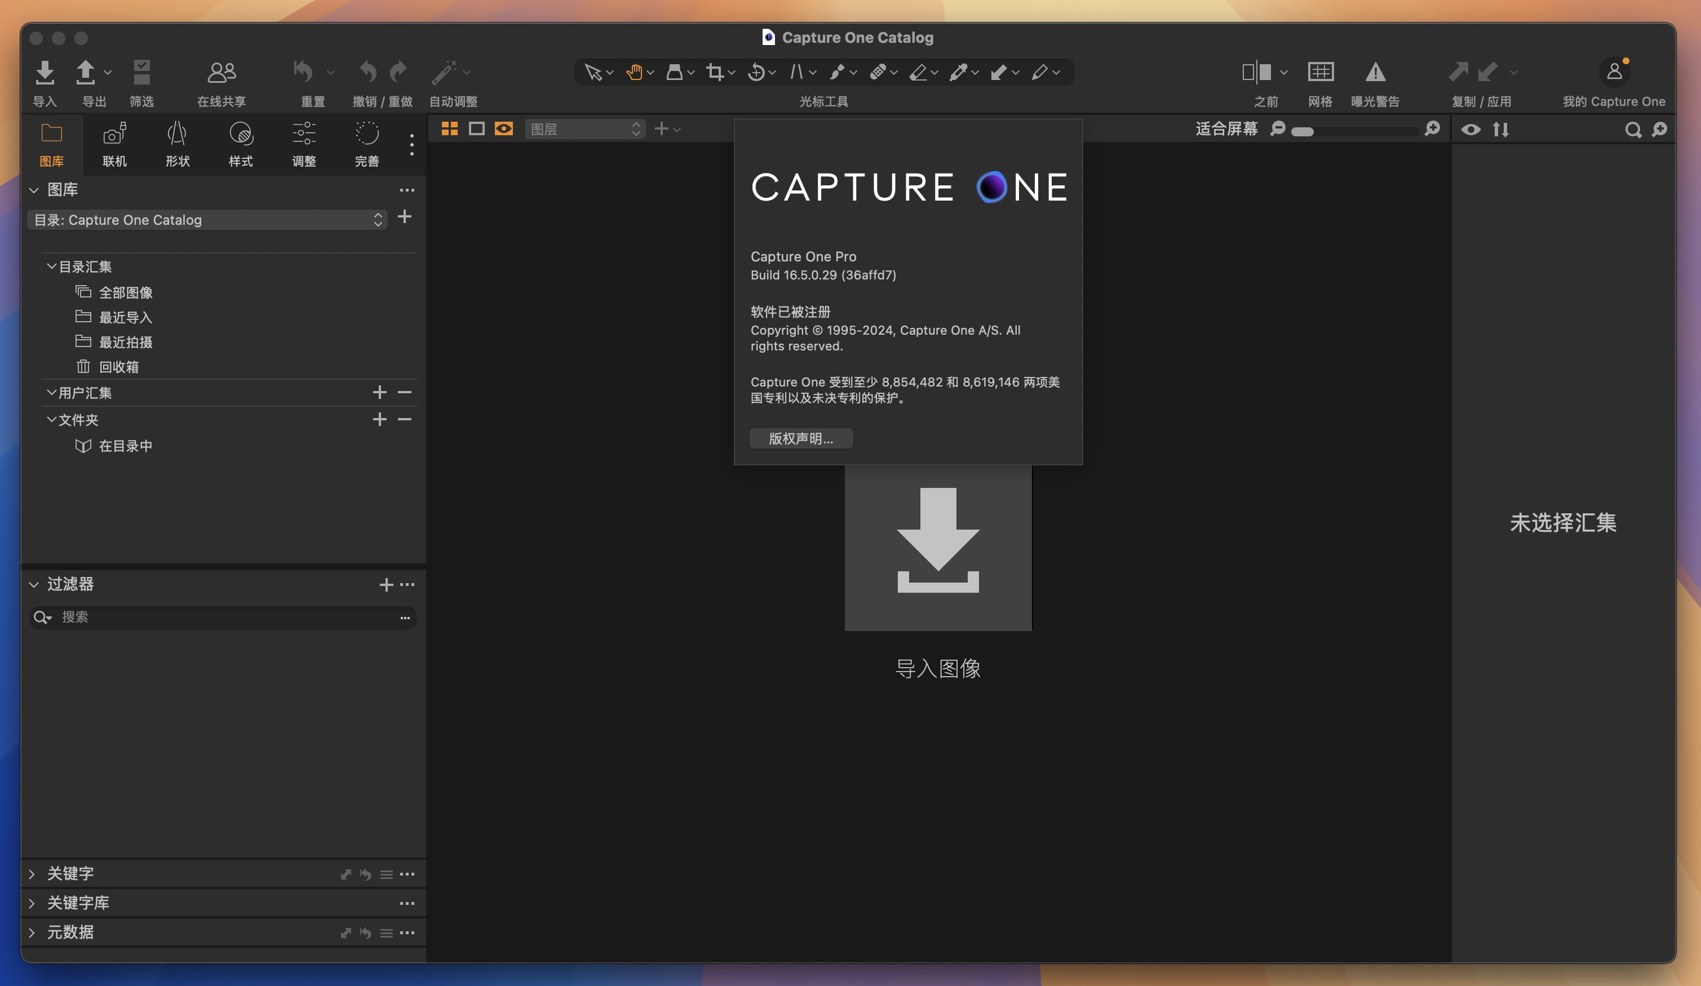Viewport: 1701px width, 986px height.
Task: Collapse the 过滤器 filters panel
Action: (34, 584)
